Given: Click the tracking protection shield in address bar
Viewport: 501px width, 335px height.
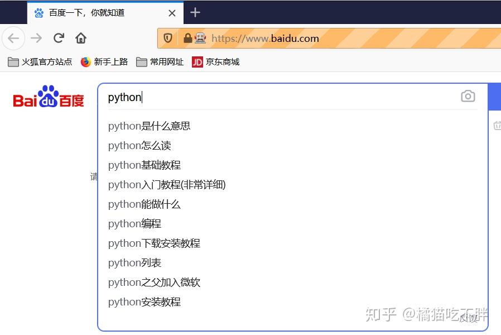Looking at the screenshot, I should coord(167,38).
